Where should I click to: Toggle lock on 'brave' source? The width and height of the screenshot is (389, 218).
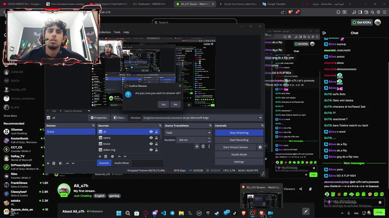pos(157,144)
